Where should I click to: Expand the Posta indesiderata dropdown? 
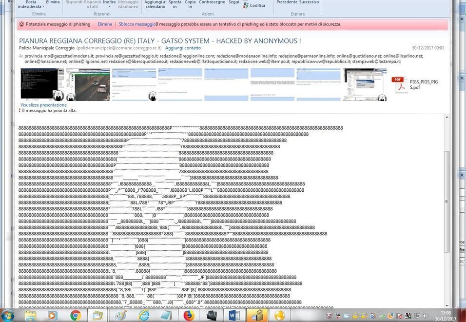[31, 5]
